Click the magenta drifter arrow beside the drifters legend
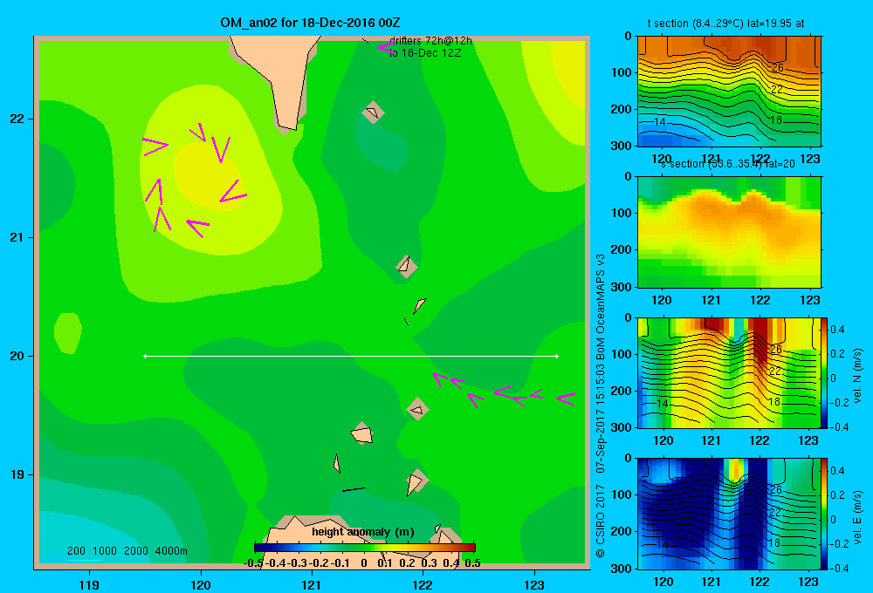This screenshot has height=593, width=873. (x=386, y=47)
